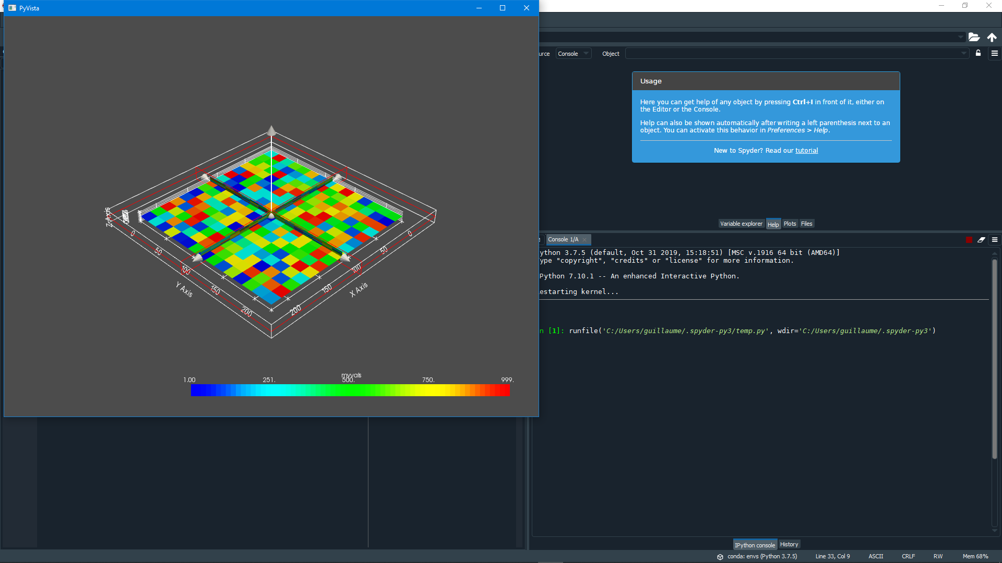Select the Variable explorer pane
This screenshot has width=1002, height=563.
[741, 224]
